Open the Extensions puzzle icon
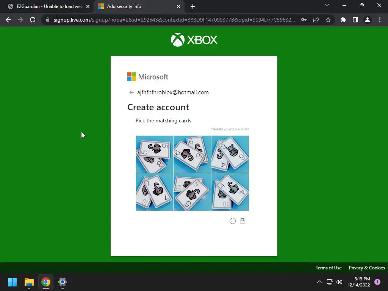 coord(343,20)
